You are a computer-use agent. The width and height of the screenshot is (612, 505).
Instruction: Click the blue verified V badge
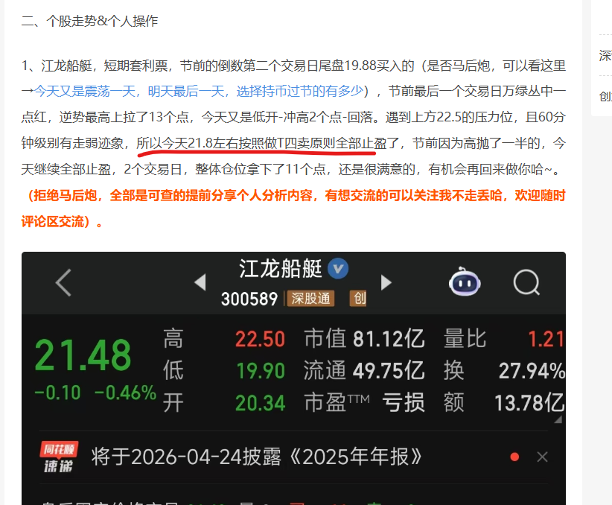pyautogui.click(x=338, y=269)
